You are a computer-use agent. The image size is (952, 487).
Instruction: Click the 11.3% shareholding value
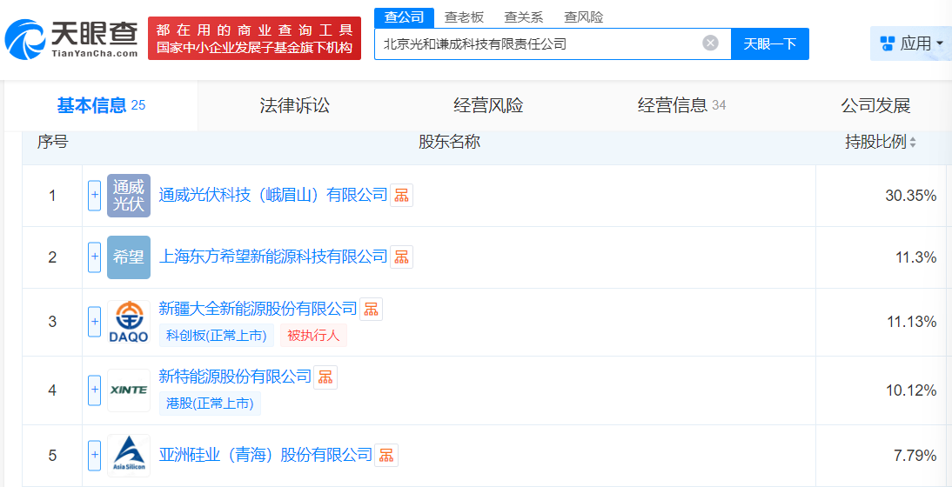pos(916,257)
